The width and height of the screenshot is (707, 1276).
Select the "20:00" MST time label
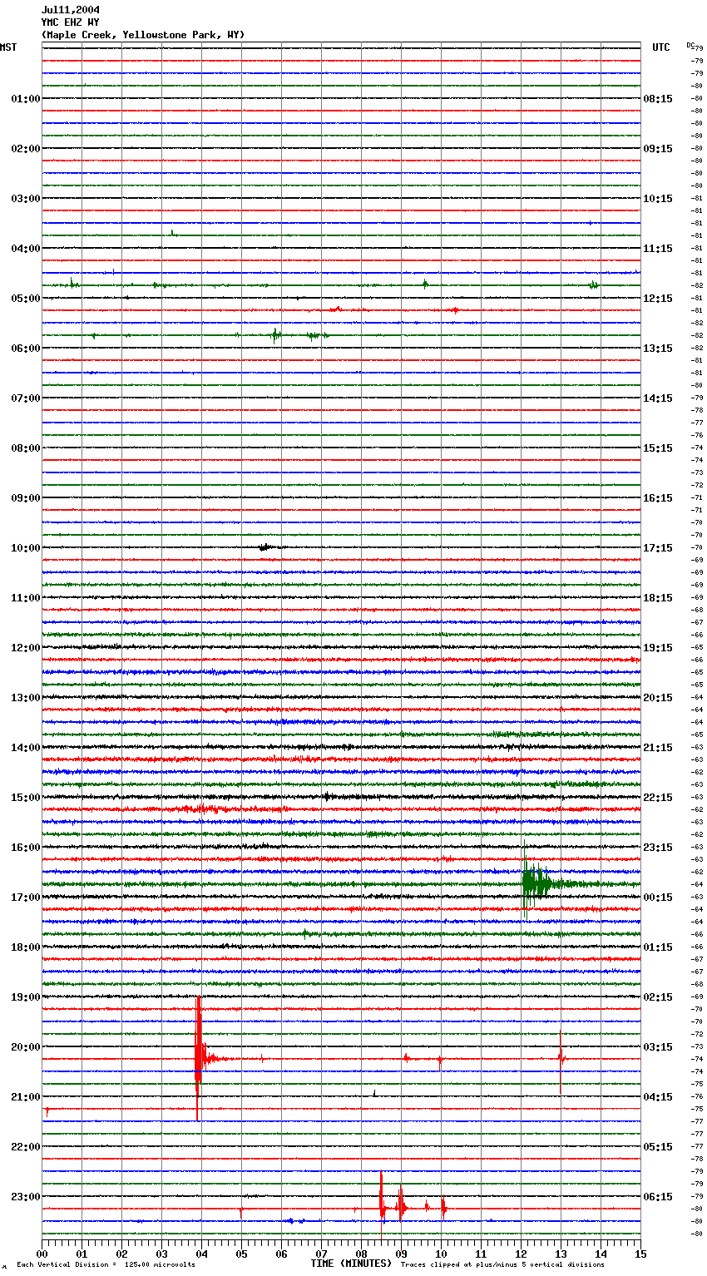(x=26, y=1047)
